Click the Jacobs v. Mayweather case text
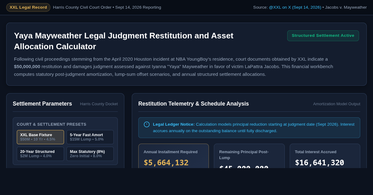The width and height of the screenshot is (373, 195). click(x=346, y=7)
